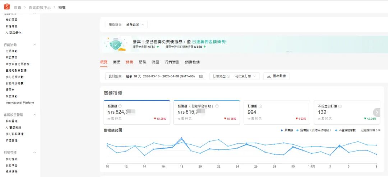
Task: Toggle the 不成立的訂單 metric card
Action: [347, 112]
